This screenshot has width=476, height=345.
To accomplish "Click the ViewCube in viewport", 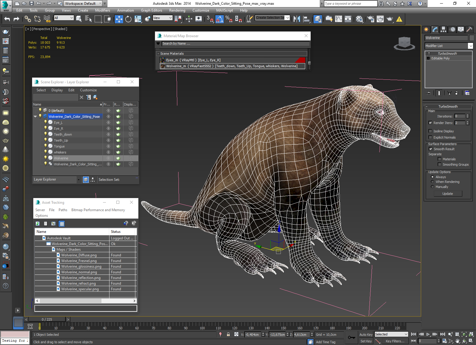I will pyautogui.click(x=404, y=43).
